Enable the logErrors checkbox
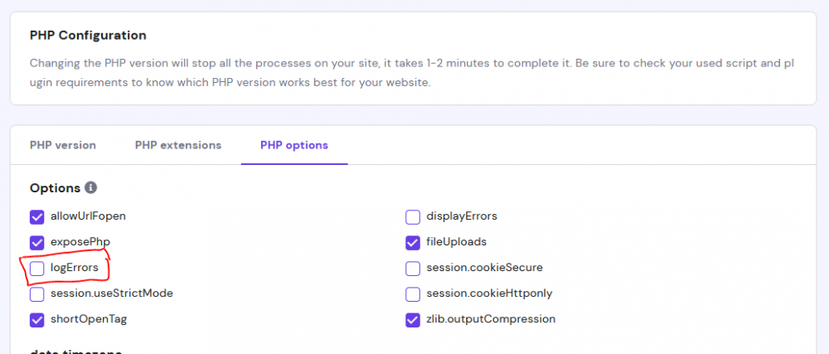This screenshot has height=354, width=829. [37, 269]
